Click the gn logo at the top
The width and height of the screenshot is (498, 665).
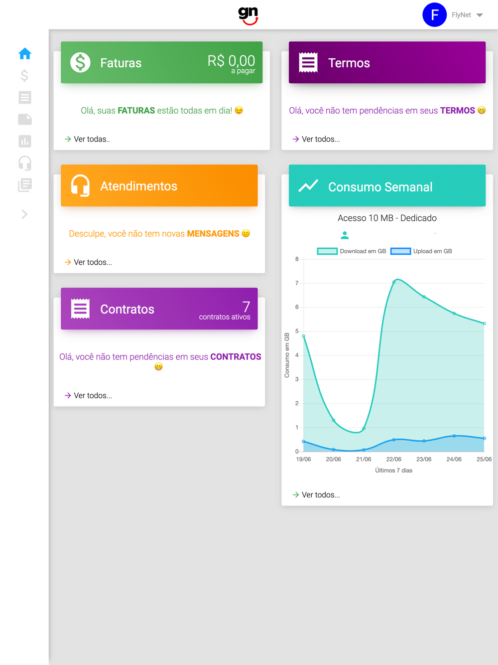pos(248,15)
